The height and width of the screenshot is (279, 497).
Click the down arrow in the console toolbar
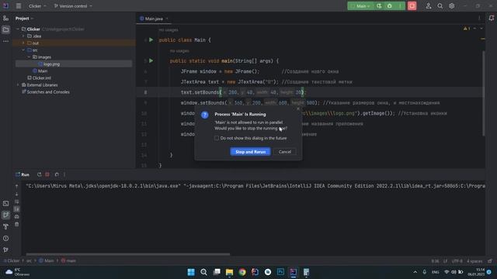(x=17, y=195)
